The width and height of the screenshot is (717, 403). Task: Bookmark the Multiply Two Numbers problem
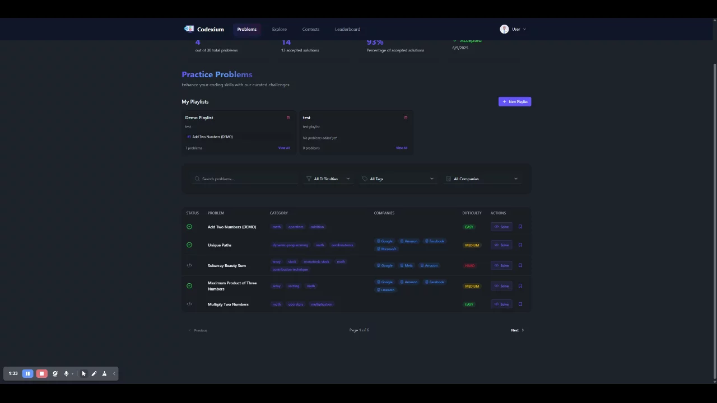click(x=520, y=304)
